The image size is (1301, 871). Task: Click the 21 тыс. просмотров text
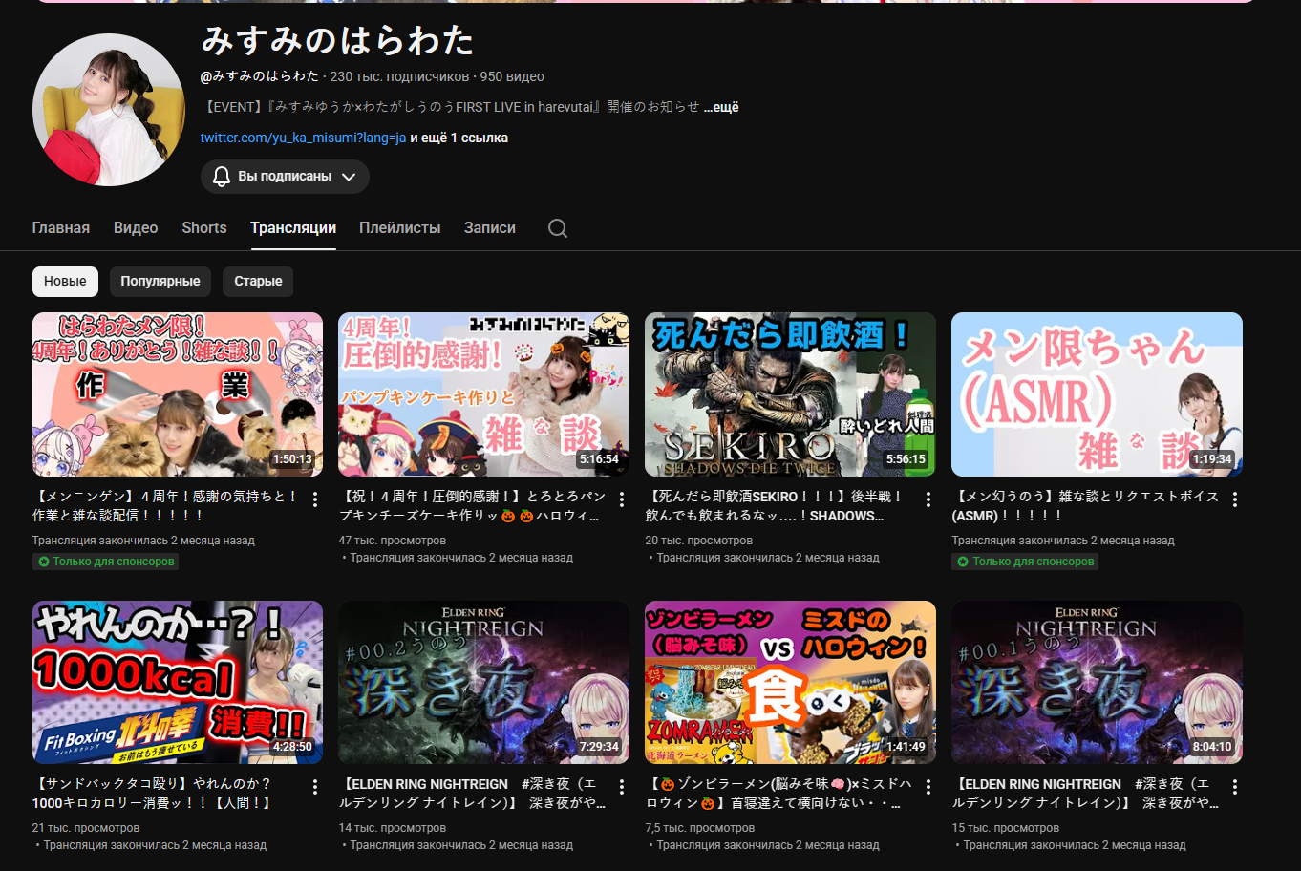pos(86,828)
